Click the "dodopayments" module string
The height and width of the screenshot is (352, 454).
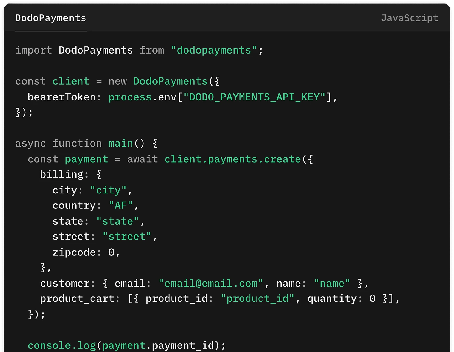tap(213, 50)
